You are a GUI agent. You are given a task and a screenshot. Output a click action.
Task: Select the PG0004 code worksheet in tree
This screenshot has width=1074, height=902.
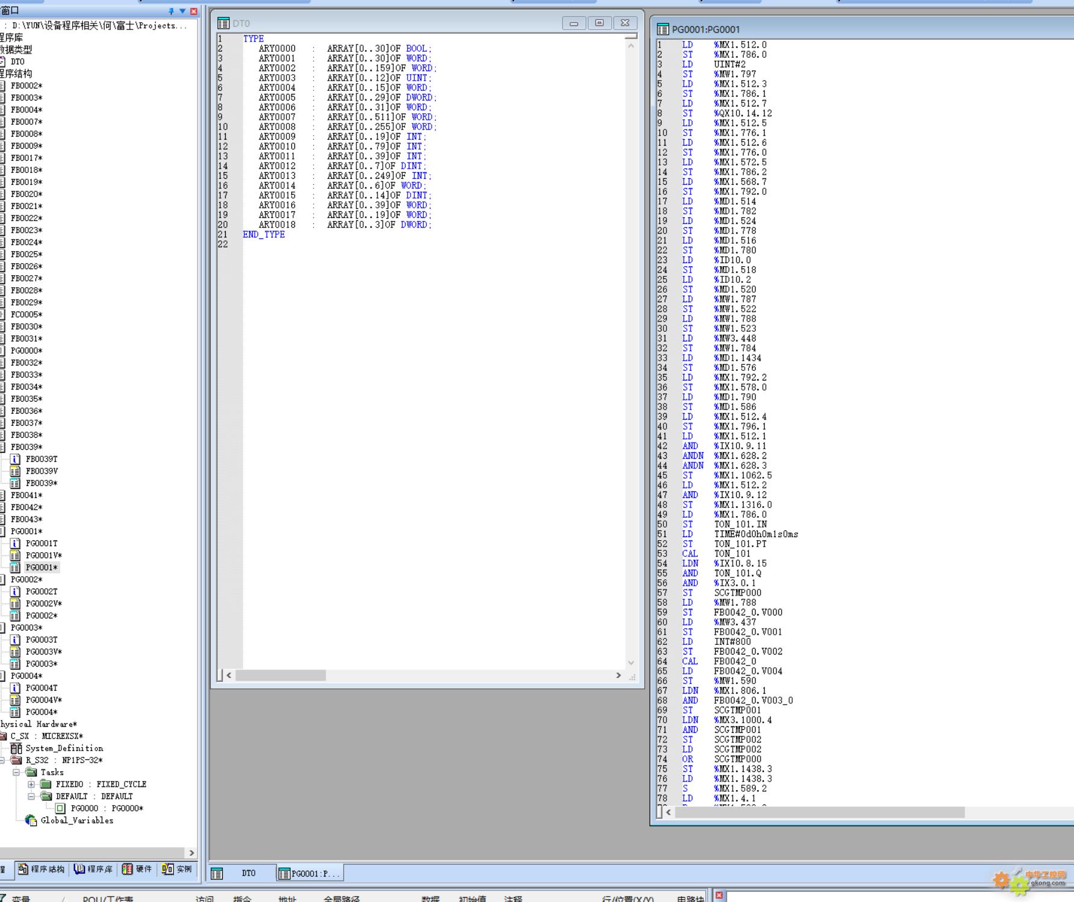point(42,712)
